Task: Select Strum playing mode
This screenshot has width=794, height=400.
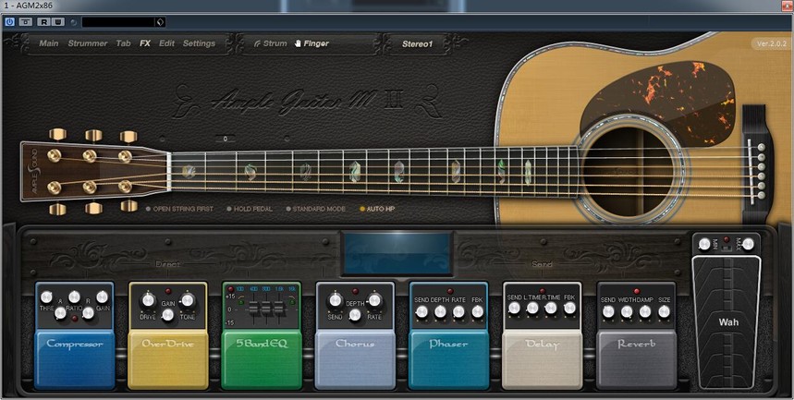Action: (271, 43)
